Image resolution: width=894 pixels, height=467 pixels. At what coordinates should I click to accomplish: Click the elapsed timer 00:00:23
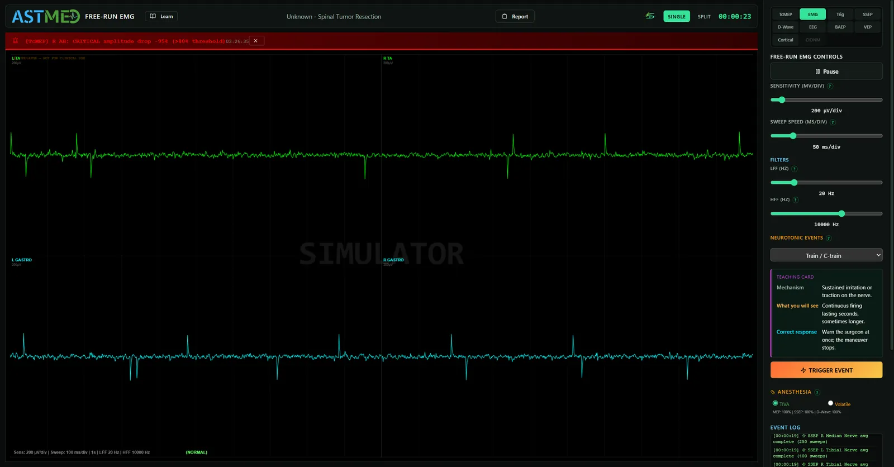click(x=735, y=17)
